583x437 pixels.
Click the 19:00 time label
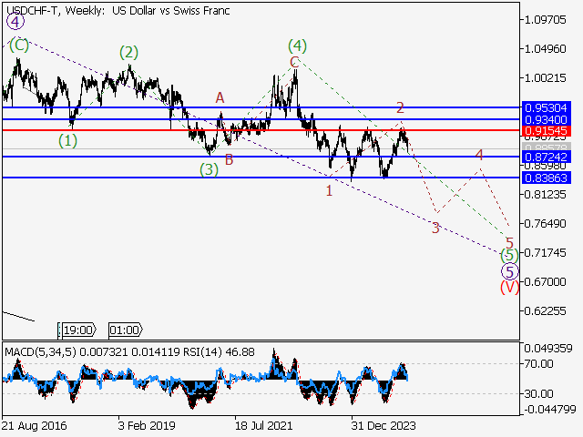[78, 330]
